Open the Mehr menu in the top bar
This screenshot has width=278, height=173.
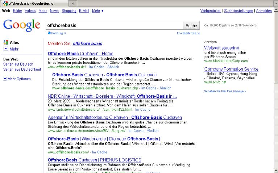point(98,11)
